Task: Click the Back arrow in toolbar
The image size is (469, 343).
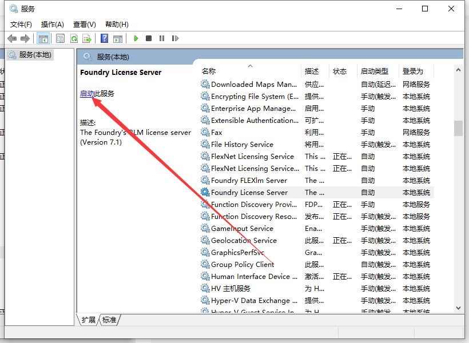Action: coord(12,38)
